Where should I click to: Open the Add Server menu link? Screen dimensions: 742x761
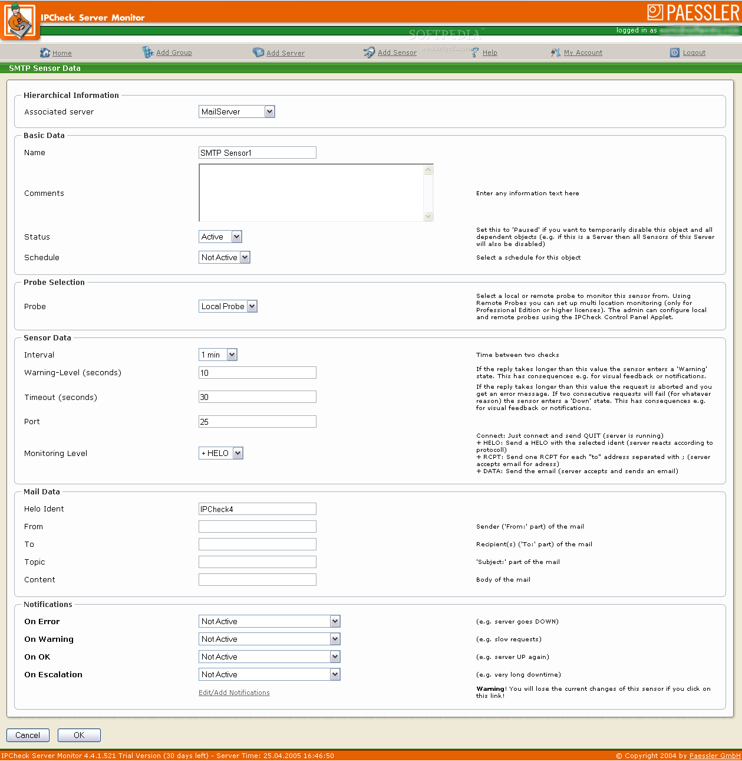click(x=285, y=53)
